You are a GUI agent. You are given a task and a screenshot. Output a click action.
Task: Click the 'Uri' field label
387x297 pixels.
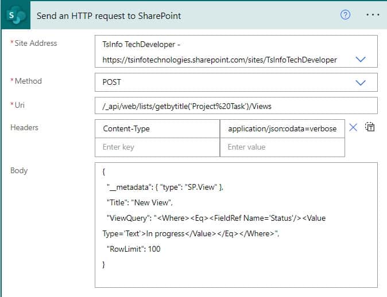click(20, 105)
